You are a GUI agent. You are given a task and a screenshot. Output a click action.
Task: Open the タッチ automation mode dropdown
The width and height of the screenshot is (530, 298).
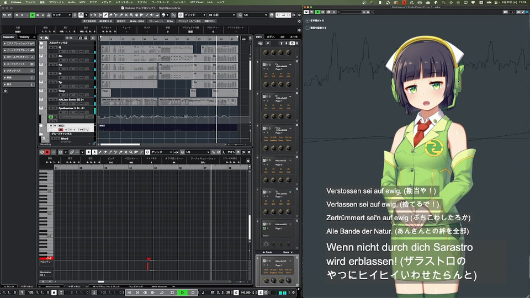pos(61,15)
